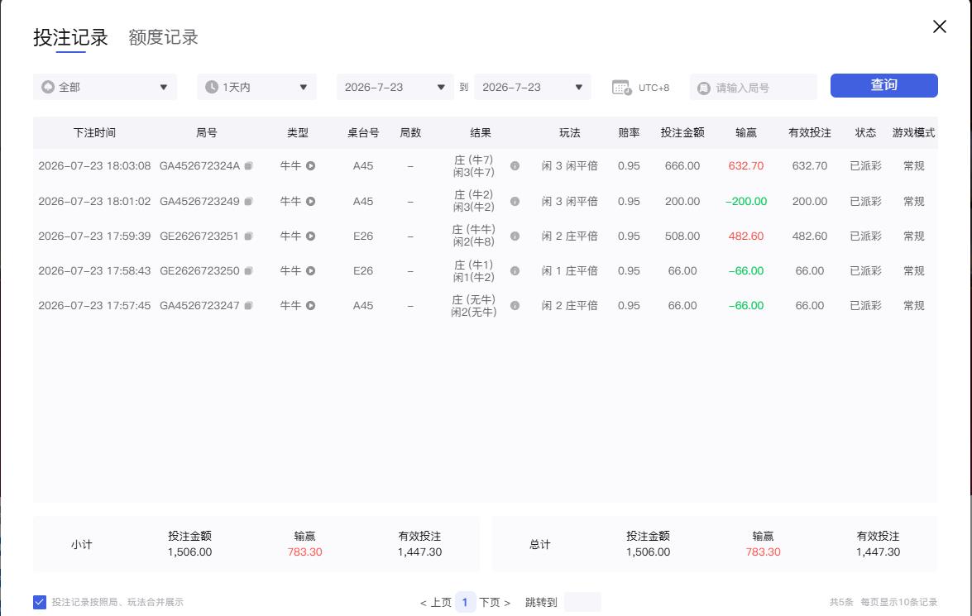Viewport: 972px width, 616px height.
Task: Go to previous page 上页
Action: pyautogui.click(x=436, y=603)
